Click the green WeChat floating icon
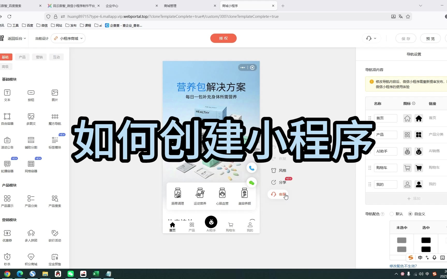The image size is (447, 279). coord(252,183)
